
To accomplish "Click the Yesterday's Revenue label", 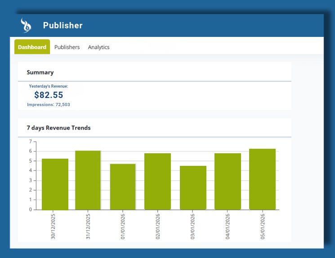I will click(x=49, y=86).
